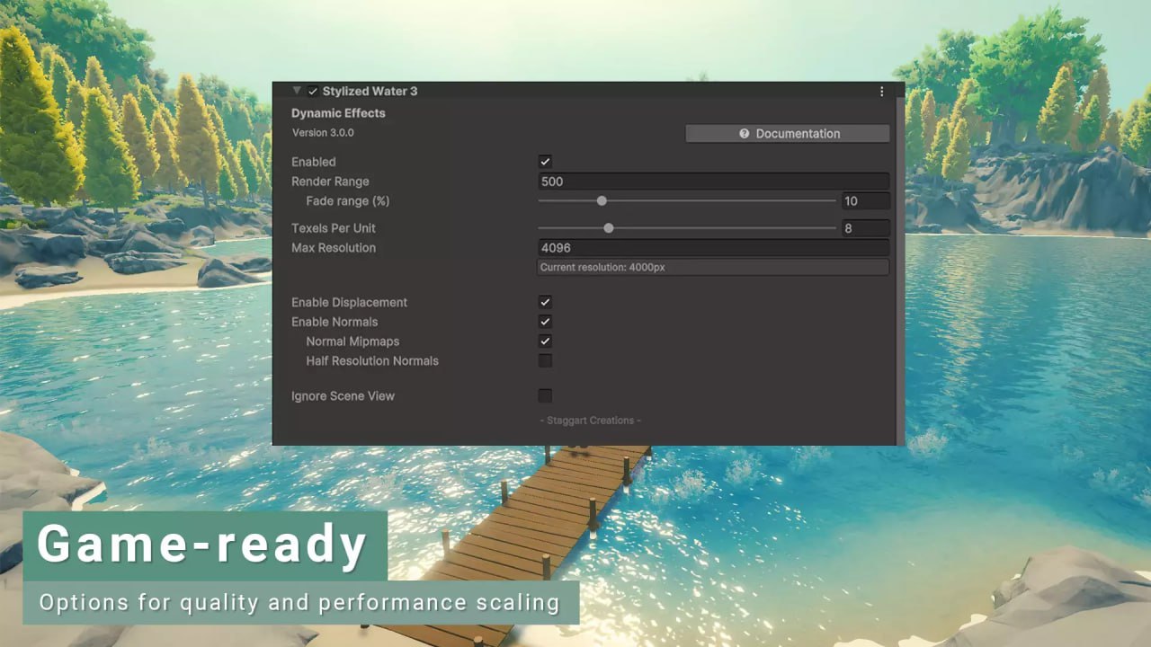Click the Fade range value box showing 10
1151x647 pixels.
pos(865,200)
